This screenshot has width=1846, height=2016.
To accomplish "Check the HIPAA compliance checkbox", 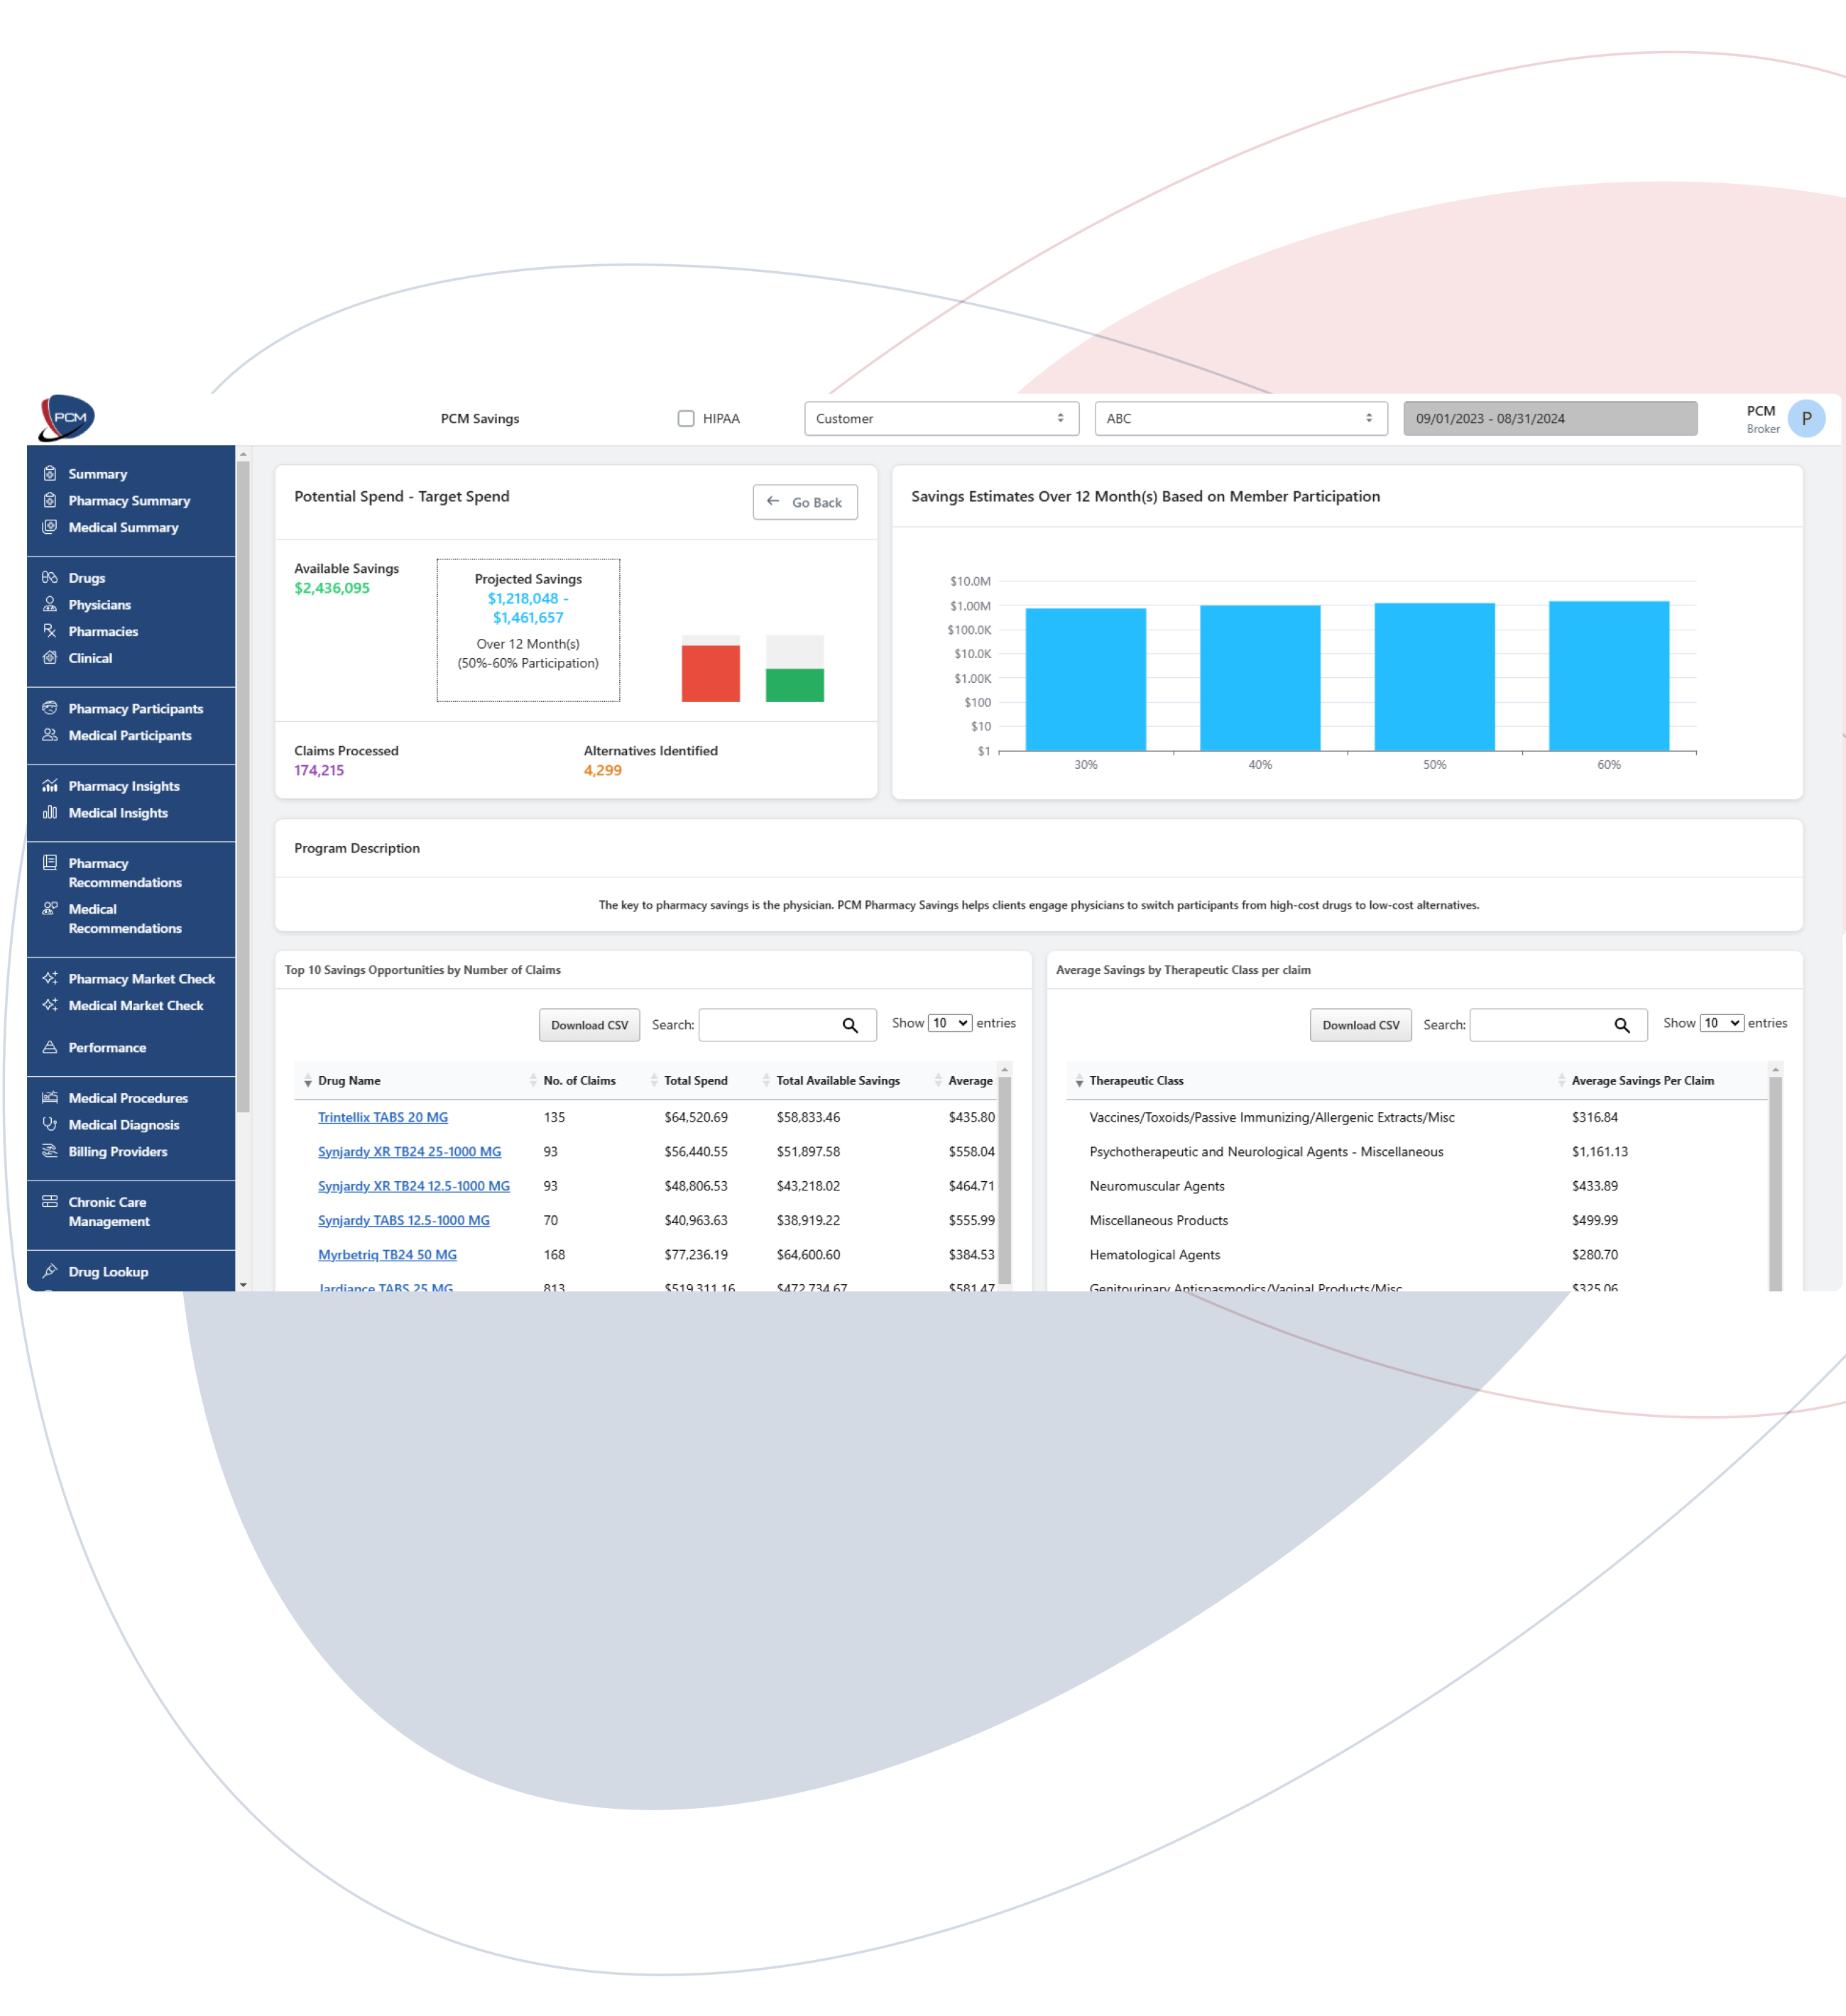I will 687,418.
